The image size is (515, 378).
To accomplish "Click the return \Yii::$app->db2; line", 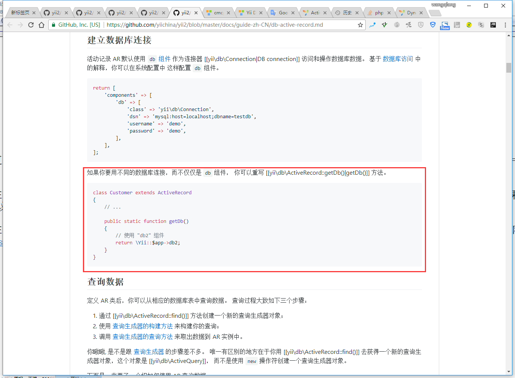I will (148, 243).
